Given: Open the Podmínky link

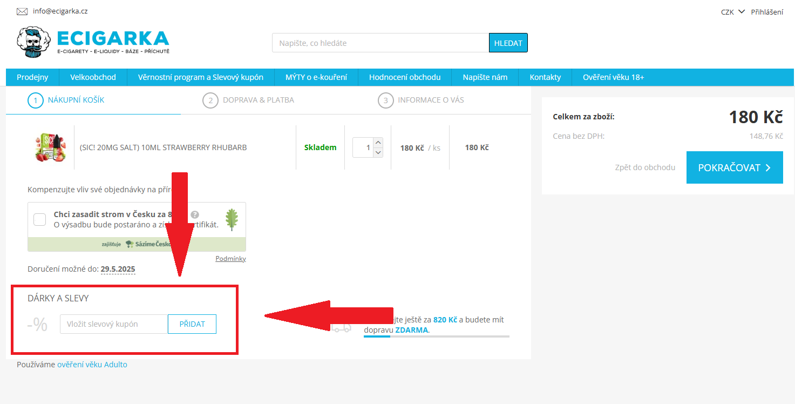Looking at the screenshot, I should point(230,259).
